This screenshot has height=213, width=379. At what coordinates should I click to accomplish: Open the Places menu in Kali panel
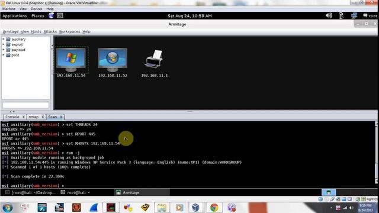(x=38, y=16)
